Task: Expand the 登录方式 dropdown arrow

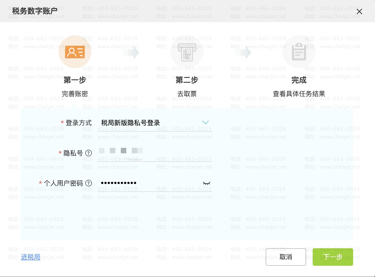Action: click(x=206, y=122)
